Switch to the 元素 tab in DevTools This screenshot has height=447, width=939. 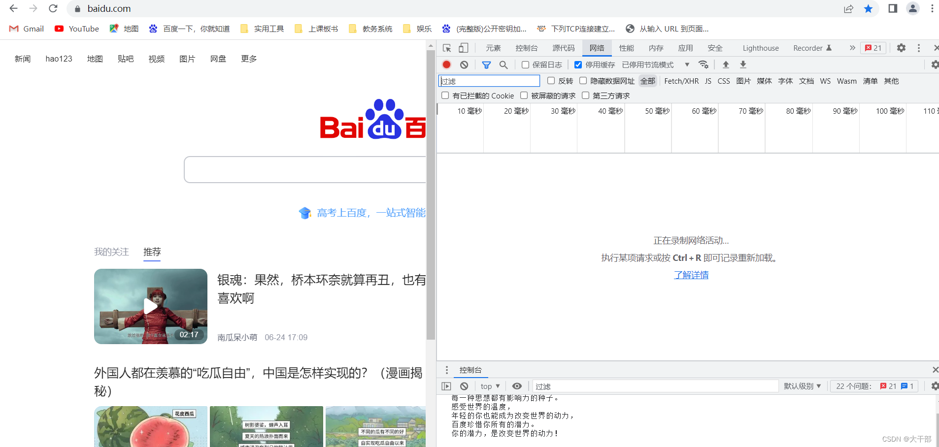coord(493,48)
